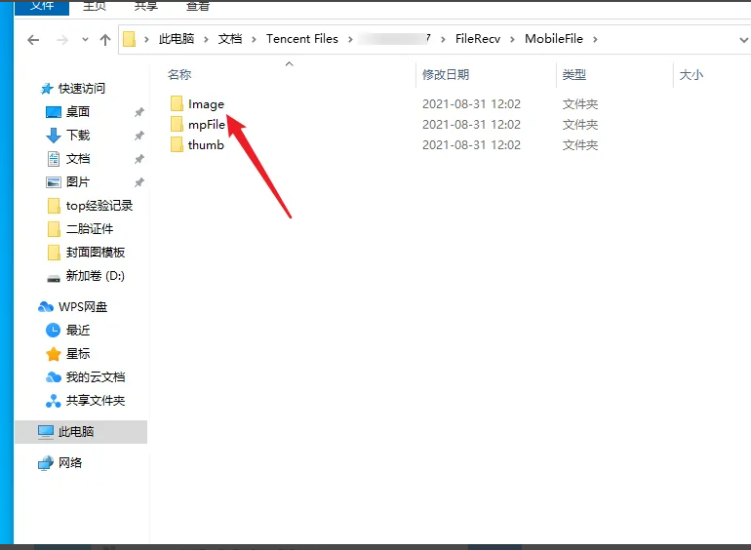Click the Image folder name
The height and width of the screenshot is (550, 751).
206,104
